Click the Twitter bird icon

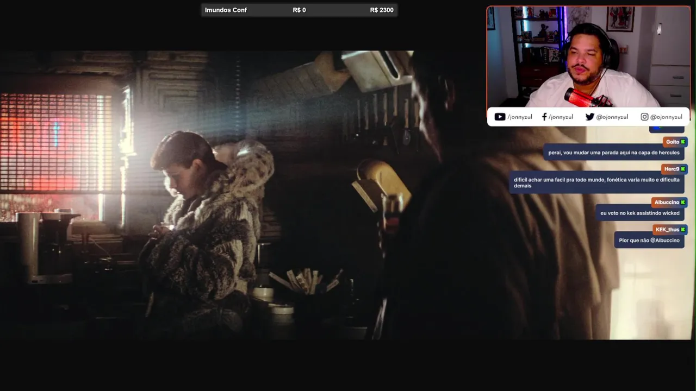point(589,117)
